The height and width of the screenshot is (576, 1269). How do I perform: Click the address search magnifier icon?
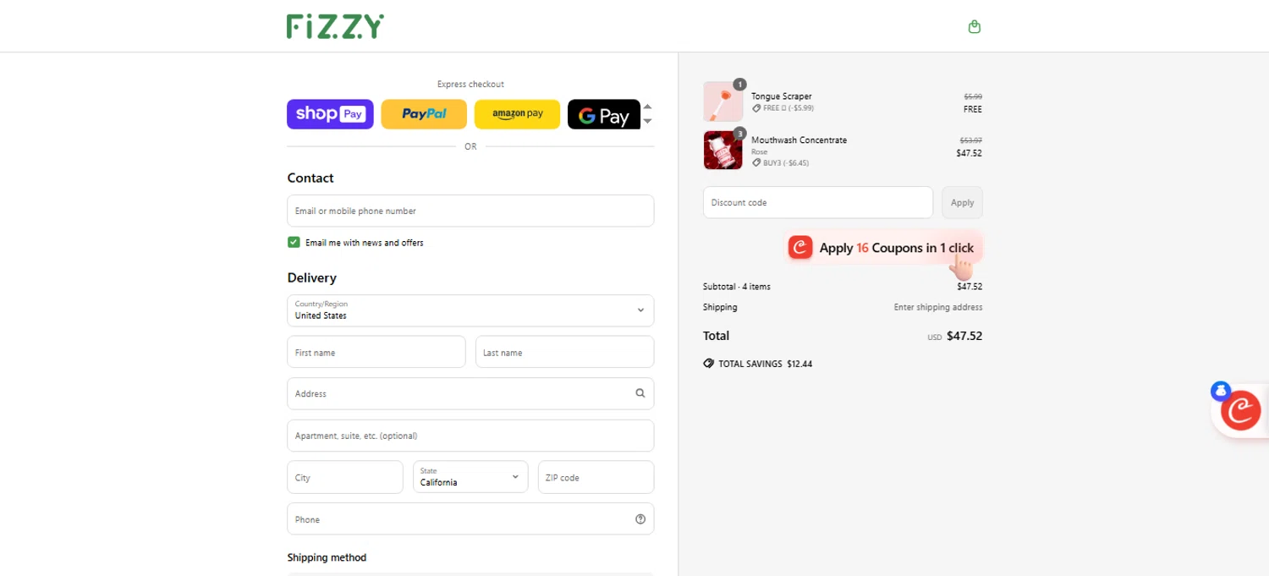[640, 393]
